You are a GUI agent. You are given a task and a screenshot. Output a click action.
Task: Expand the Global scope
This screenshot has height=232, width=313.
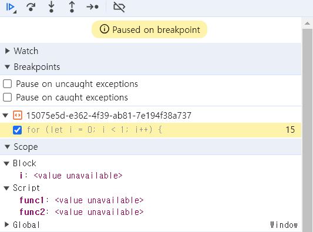[6, 224]
